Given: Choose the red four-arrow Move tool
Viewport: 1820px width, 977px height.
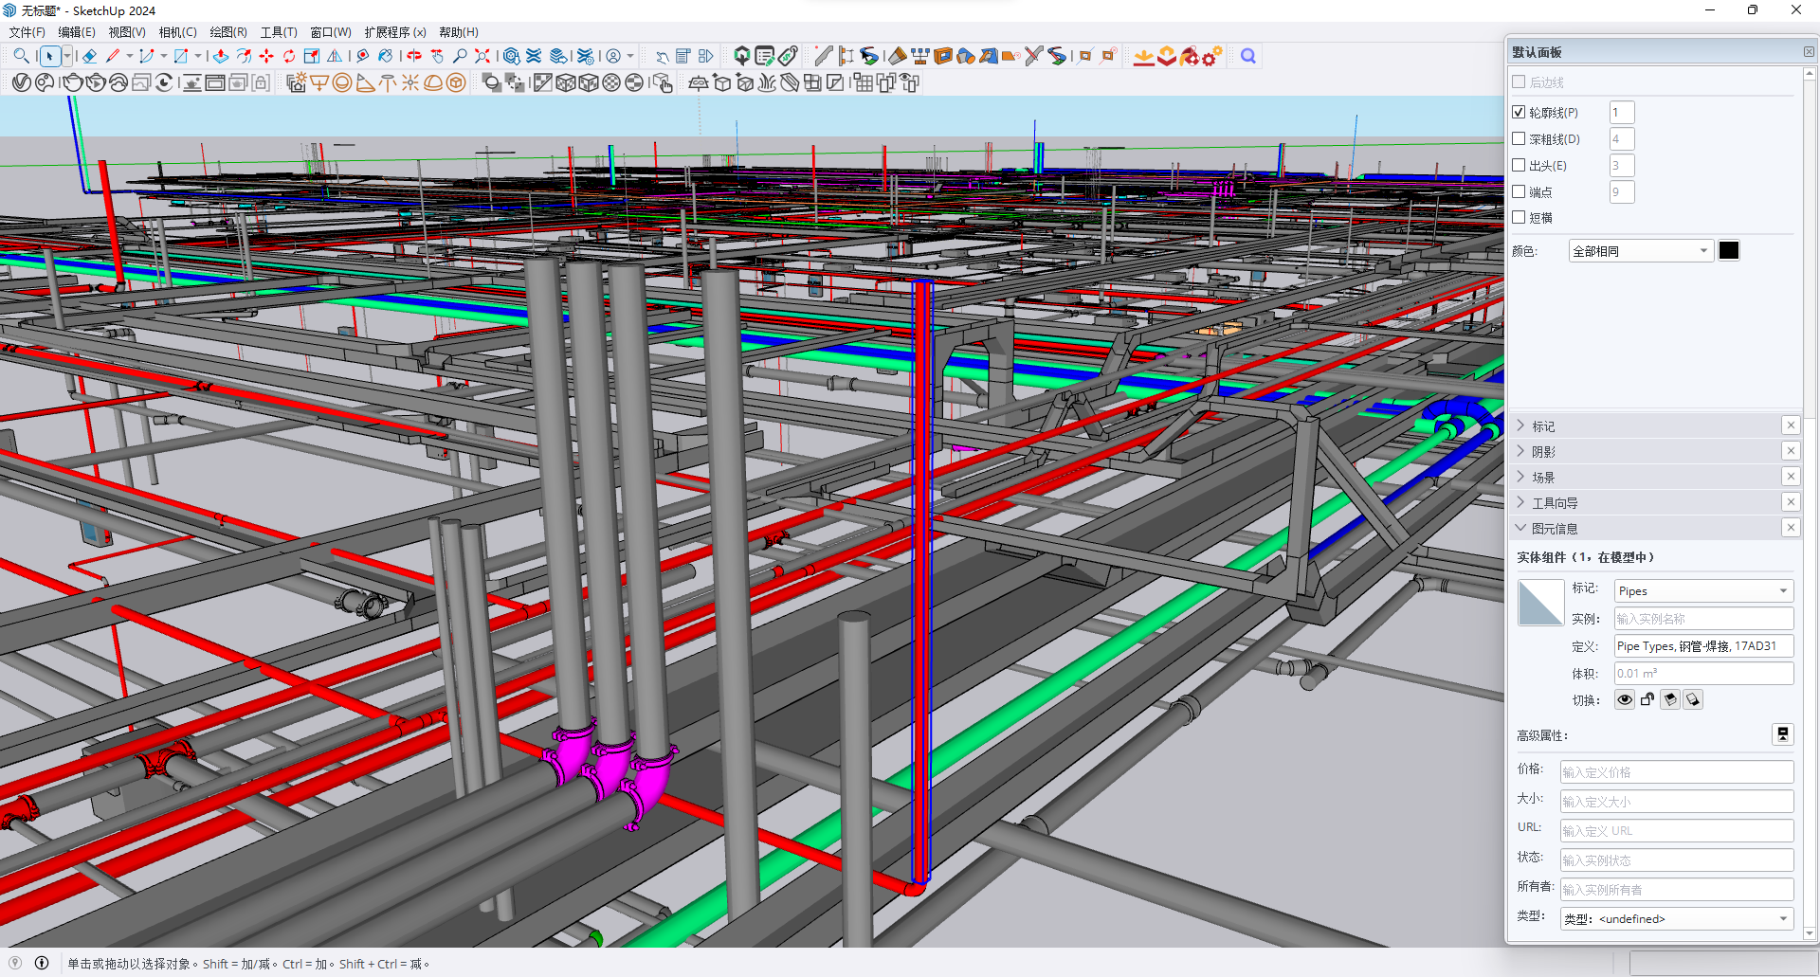Looking at the screenshot, I should [266, 56].
